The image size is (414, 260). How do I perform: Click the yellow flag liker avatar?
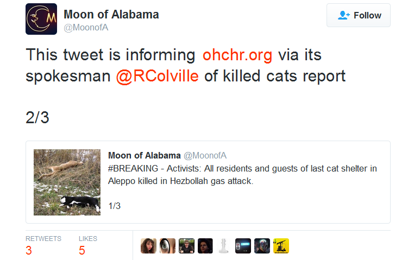281,246
